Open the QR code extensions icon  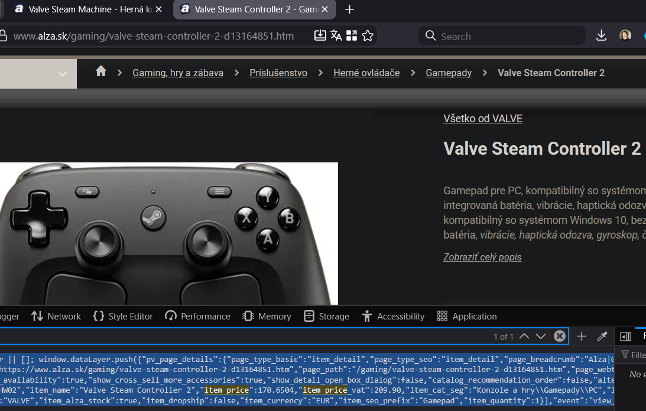(352, 35)
